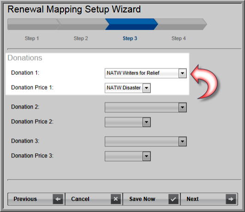Click the X icon on Cancel
Screen dimensions: 245x212
point(116,199)
